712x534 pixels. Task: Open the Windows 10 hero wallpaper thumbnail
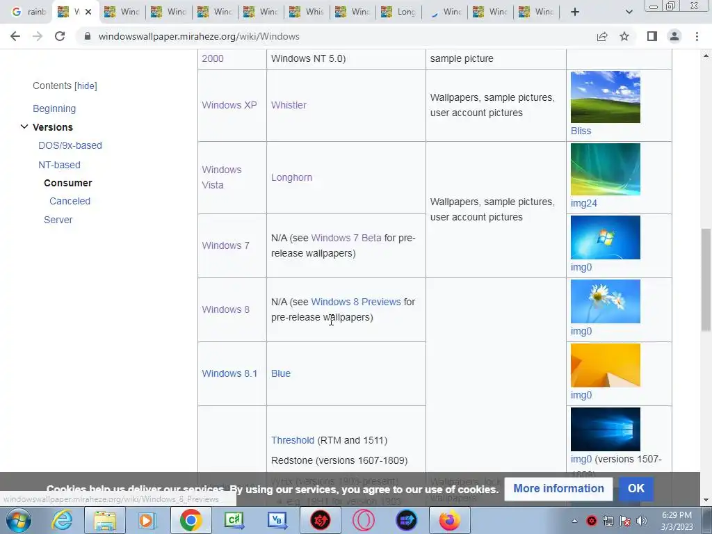click(x=606, y=430)
